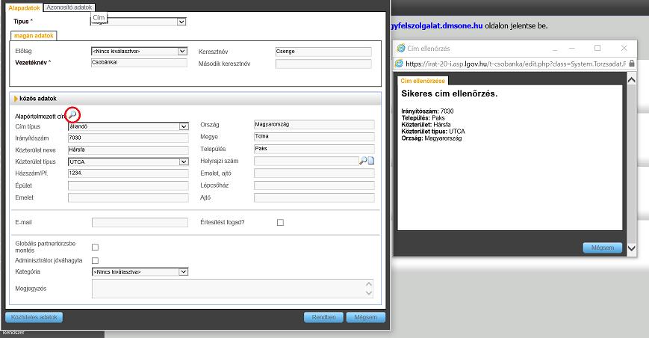Collapse the közös adatok section arrow
This screenshot has width=649, height=338.
click(x=16, y=99)
